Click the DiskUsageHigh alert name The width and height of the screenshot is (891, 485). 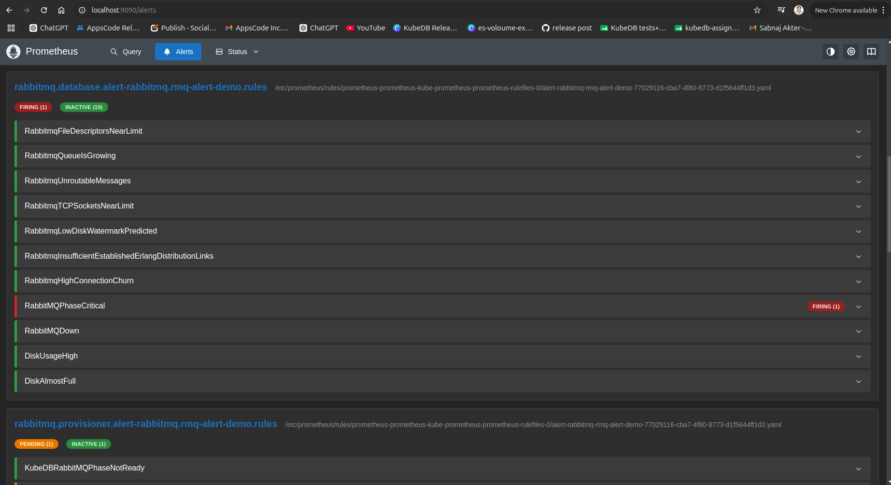pos(51,356)
